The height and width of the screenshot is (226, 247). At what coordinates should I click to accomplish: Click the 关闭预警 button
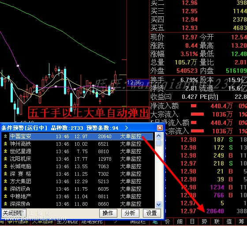point(14,213)
